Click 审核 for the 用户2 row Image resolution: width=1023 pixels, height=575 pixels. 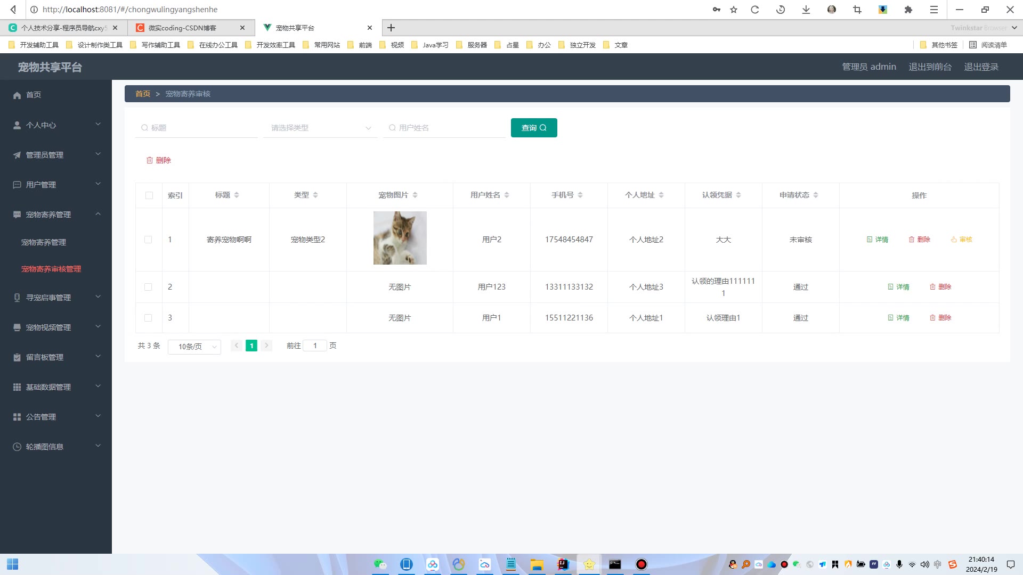pyautogui.click(x=962, y=240)
